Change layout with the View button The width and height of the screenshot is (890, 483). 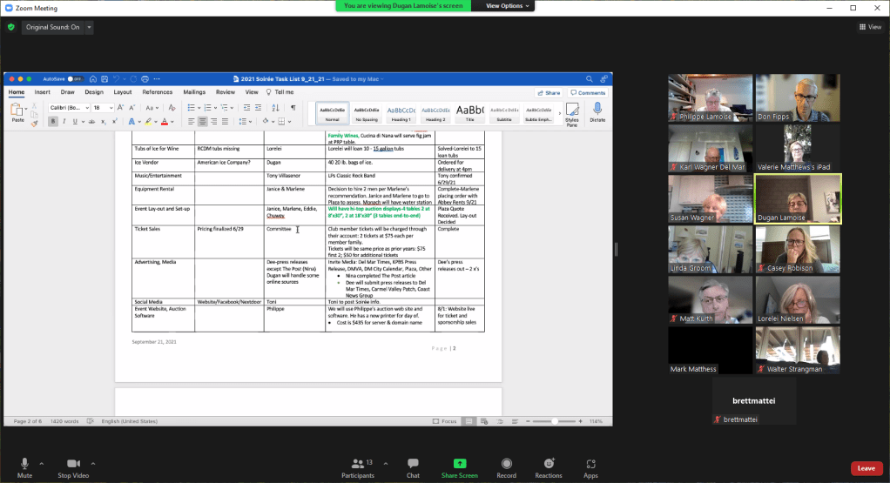click(870, 27)
